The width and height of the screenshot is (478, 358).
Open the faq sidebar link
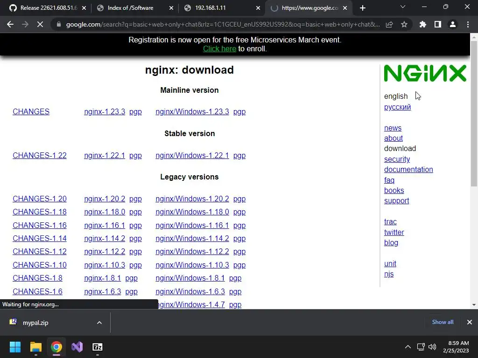pos(389,180)
